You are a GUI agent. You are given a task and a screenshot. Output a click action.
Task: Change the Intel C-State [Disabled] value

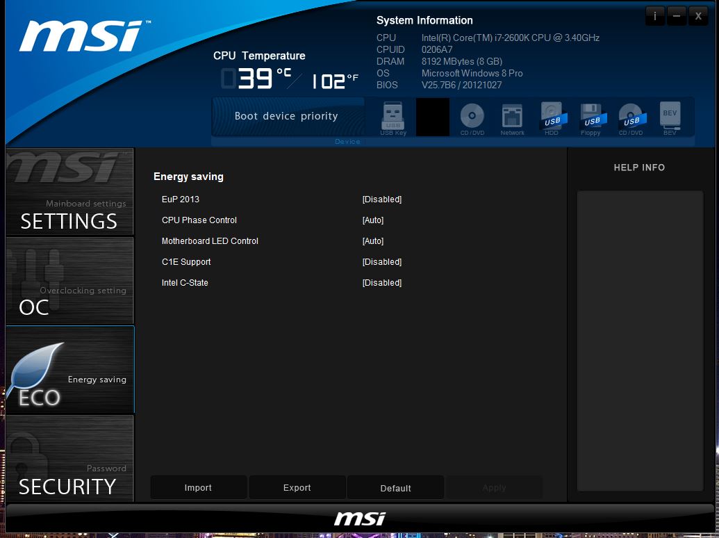[382, 282]
